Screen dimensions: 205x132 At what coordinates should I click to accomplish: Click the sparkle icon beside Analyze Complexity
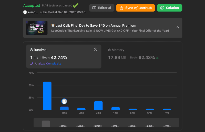coord(32,64)
